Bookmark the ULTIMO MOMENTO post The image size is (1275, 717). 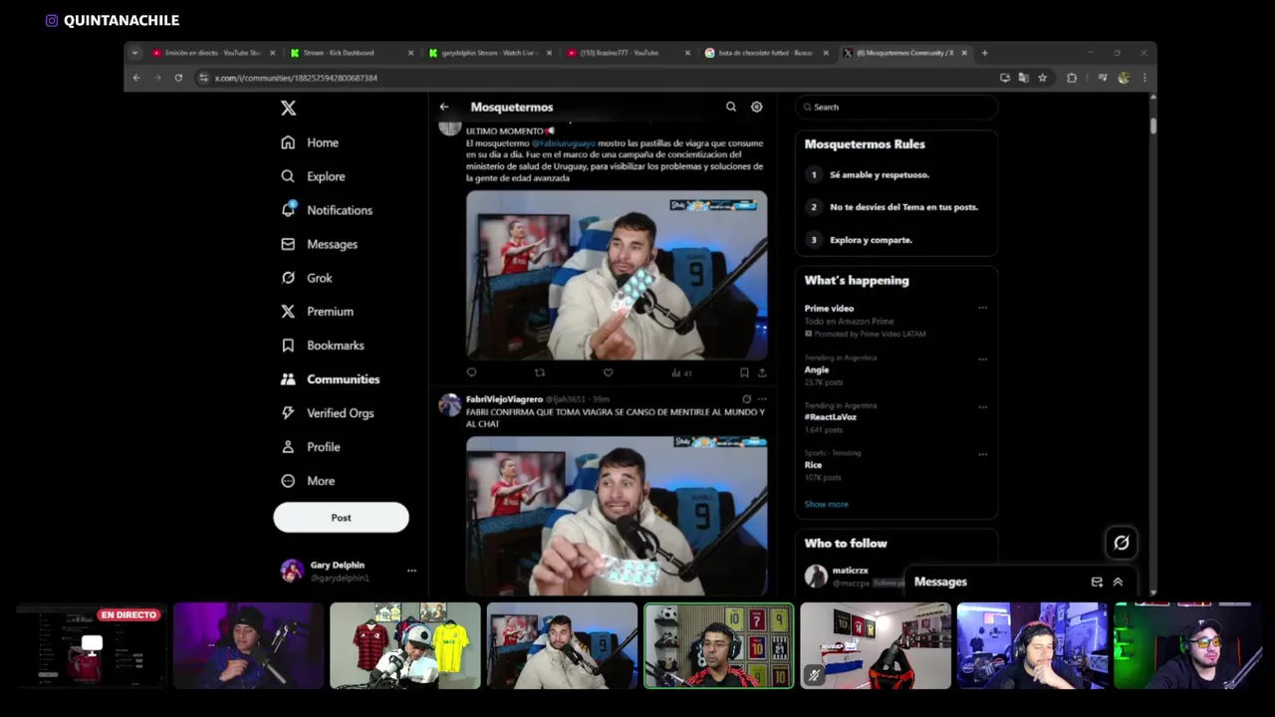pyautogui.click(x=744, y=372)
